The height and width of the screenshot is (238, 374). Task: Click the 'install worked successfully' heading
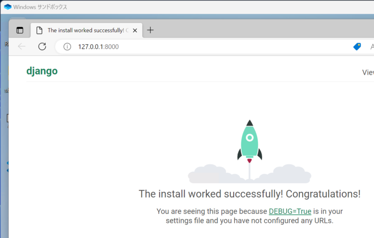tap(249, 194)
